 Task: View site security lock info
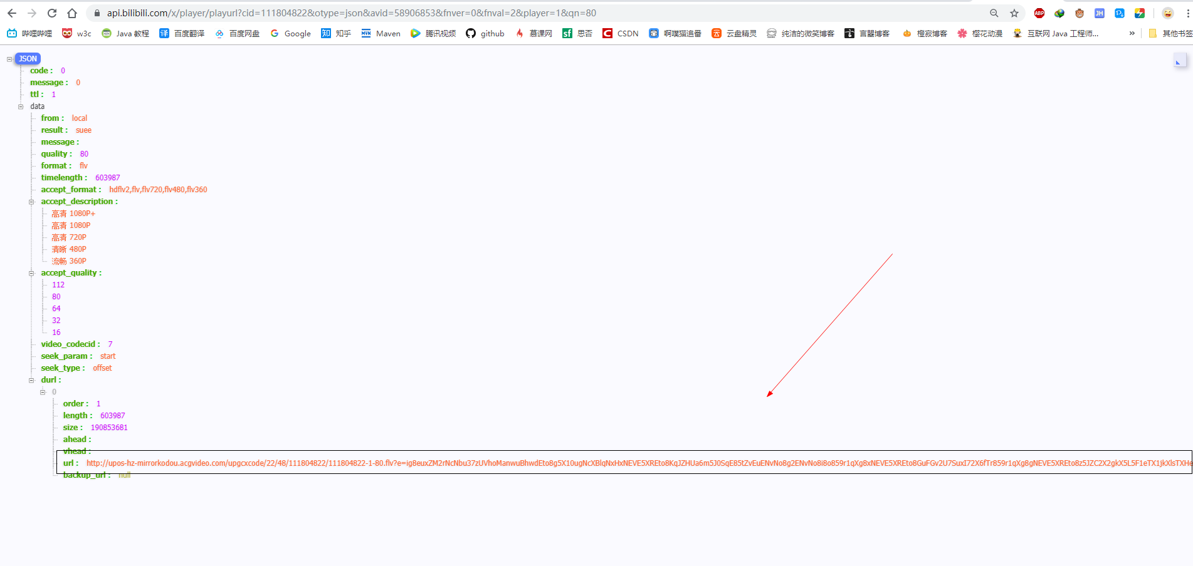pos(97,13)
